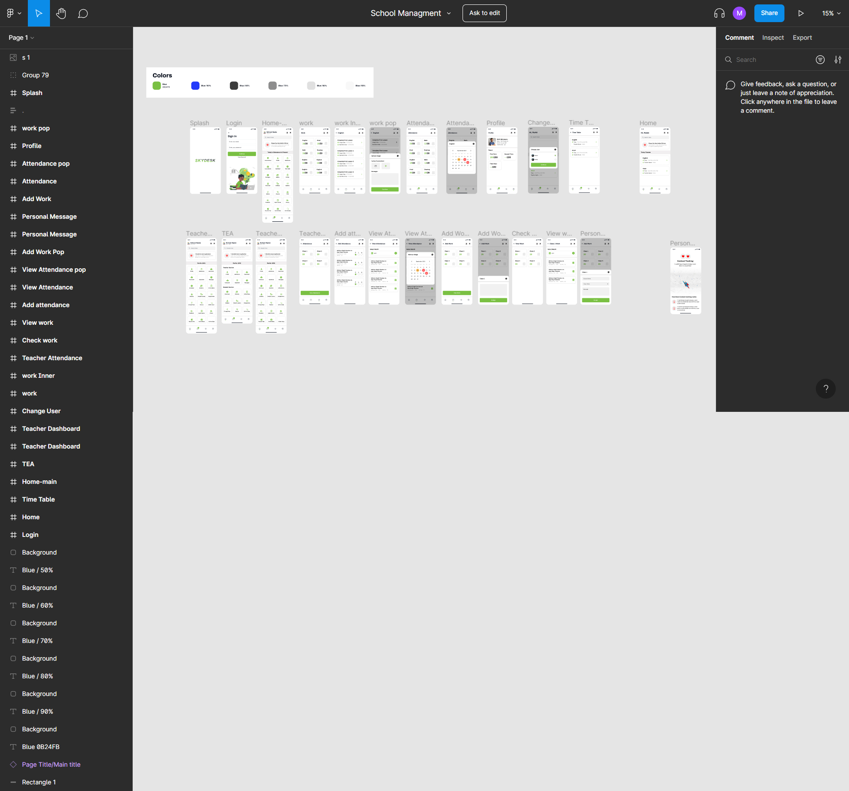Open the comment filter icon
The width and height of the screenshot is (849, 791).
tap(820, 60)
